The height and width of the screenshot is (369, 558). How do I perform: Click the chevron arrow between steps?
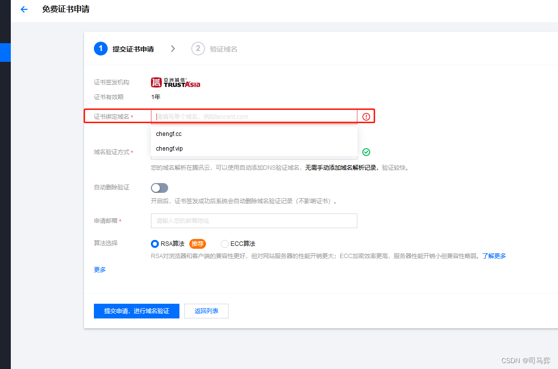173,49
